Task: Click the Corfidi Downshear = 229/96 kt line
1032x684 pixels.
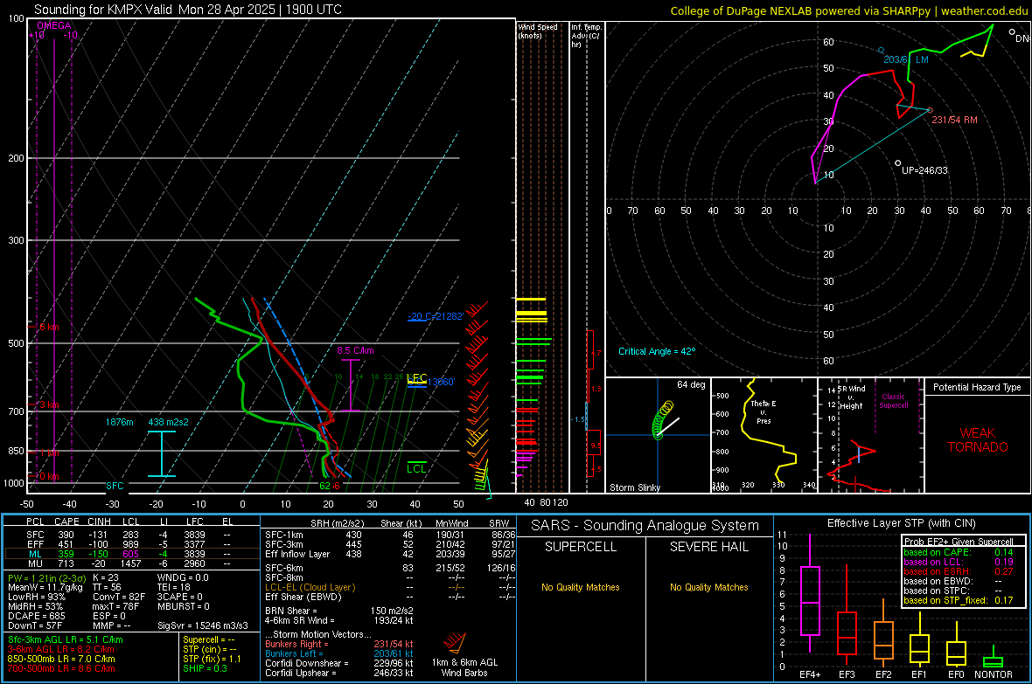Action: tap(339, 663)
